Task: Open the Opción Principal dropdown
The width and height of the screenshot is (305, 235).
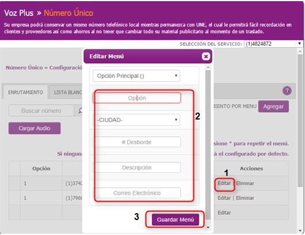Action: [136, 76]
